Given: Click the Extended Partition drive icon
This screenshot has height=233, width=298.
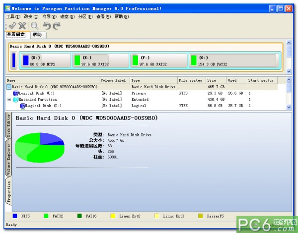Looking at the screenshot, I should coord(16,100).
